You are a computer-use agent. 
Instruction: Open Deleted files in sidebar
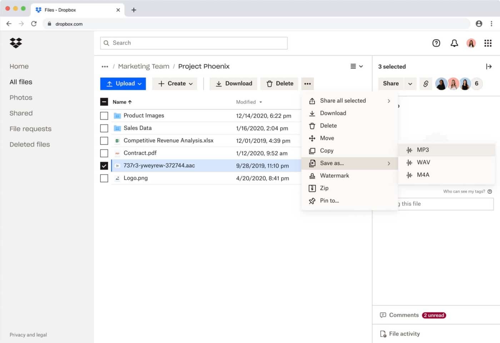point(30,145)
